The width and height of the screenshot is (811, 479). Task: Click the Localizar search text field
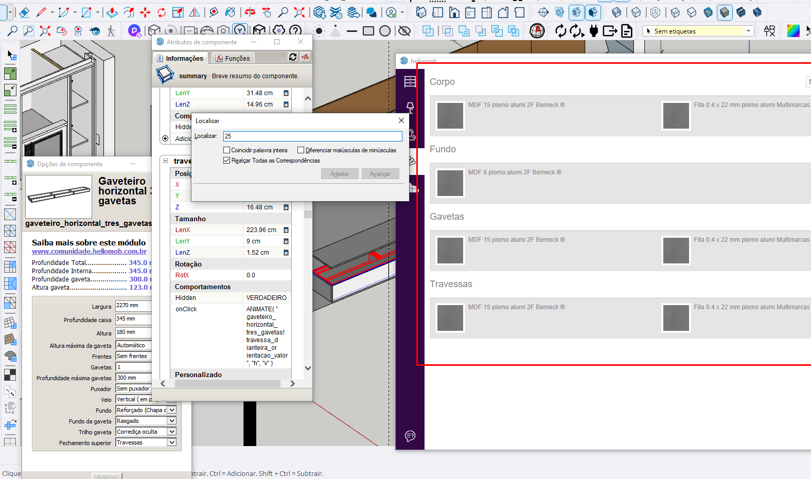(312, 136)
